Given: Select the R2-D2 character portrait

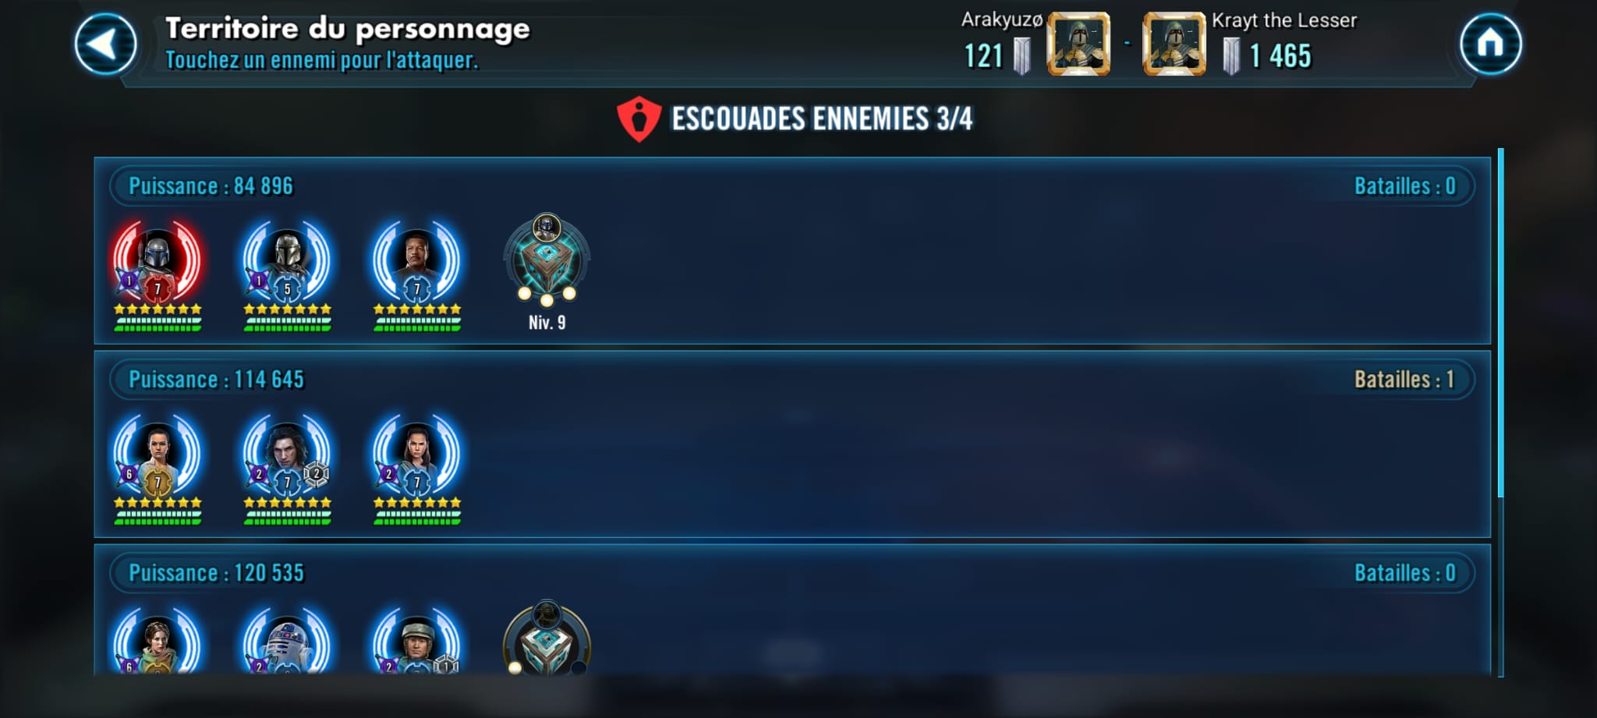Looking at the screenshot, I should (x=287, y=639).
